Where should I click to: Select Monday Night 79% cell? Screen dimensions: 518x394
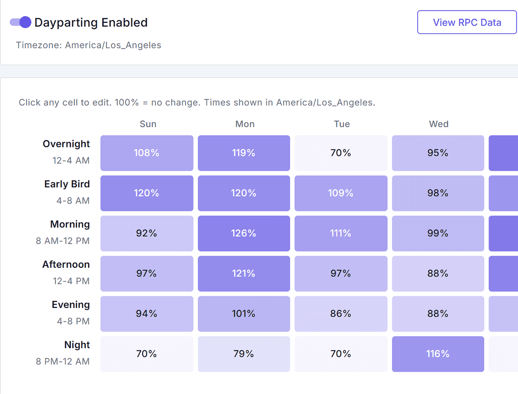[244, 354]
